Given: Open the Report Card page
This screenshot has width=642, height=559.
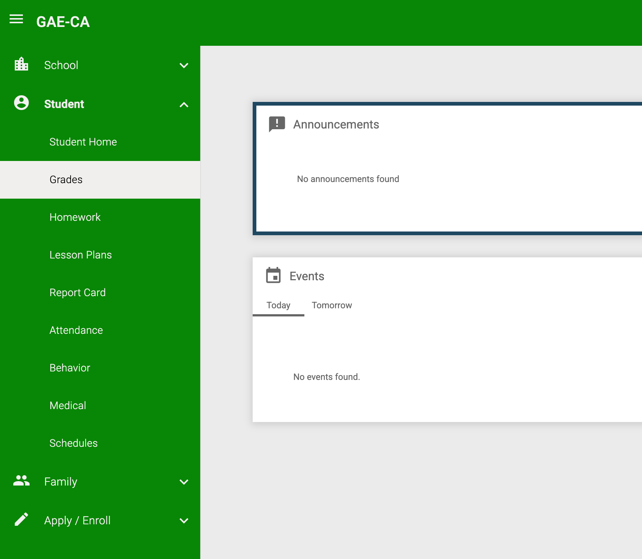Looking at the screenshot, I should point(77,292).
